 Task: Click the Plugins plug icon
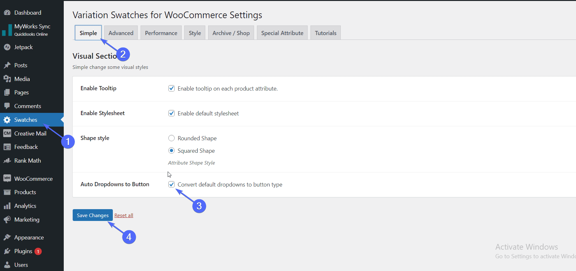pyautogui.click(x=7, y=251)
